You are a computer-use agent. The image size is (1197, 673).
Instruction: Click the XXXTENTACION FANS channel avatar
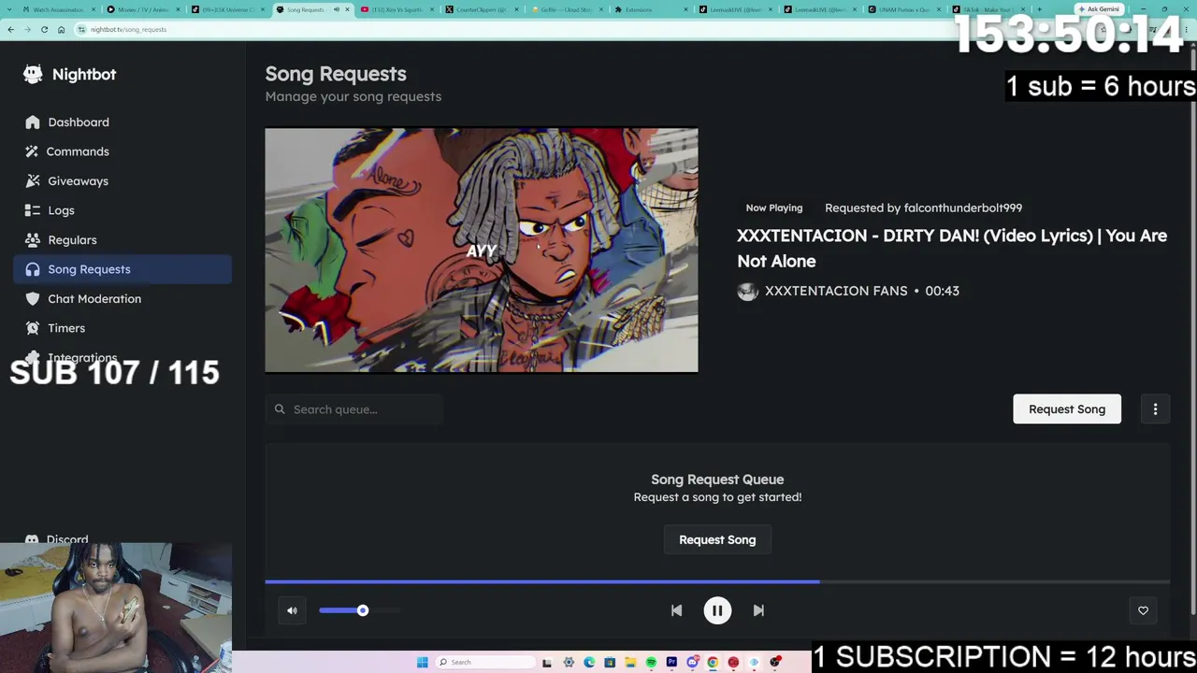747,291
